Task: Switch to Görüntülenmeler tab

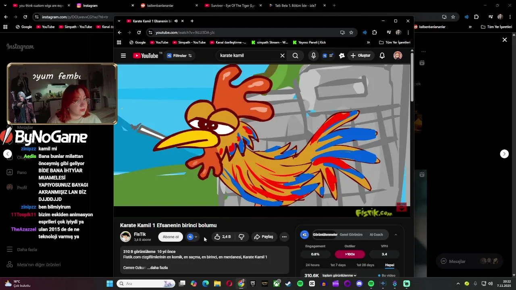Action: [x=325, y=235]
